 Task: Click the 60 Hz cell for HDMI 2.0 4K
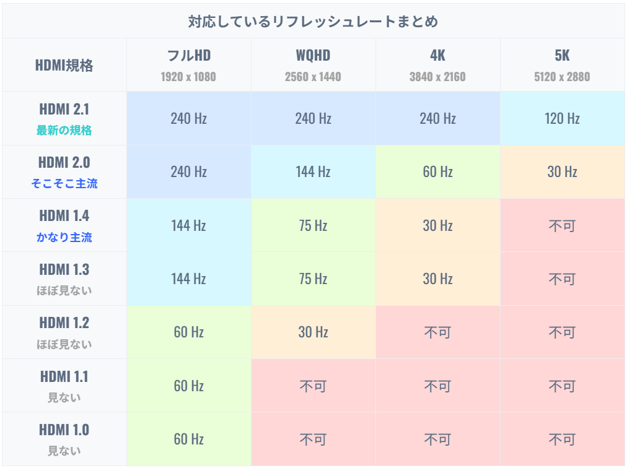click(438, 172)
